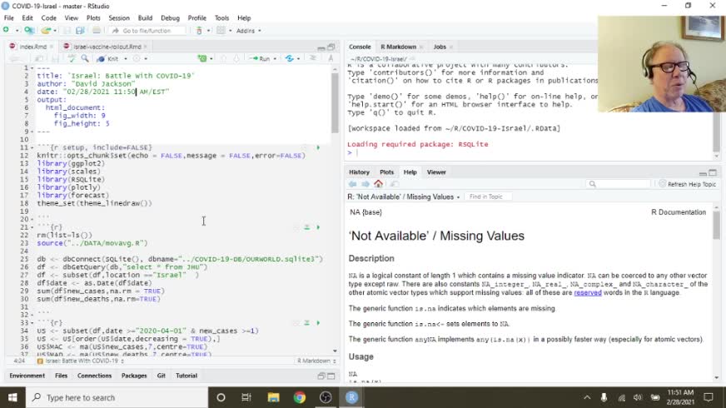Image resolution: width=726 pixels, height=408 pixels.
Task: Click the Run button
Action: (261, 59)
